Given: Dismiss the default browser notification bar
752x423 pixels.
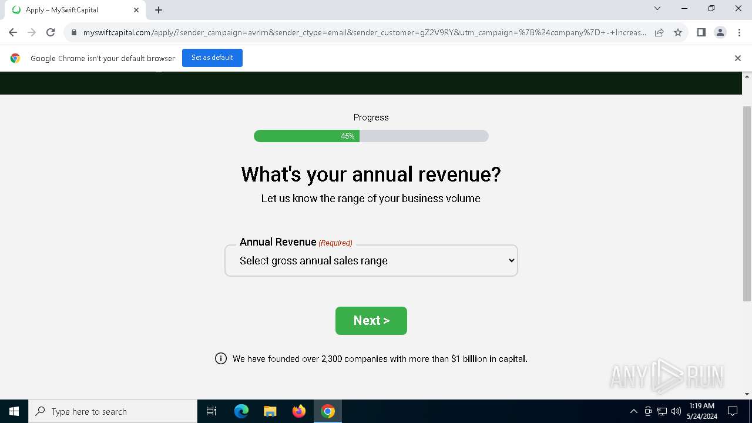Looking at the screenshot, I should [x=737, y=58].
